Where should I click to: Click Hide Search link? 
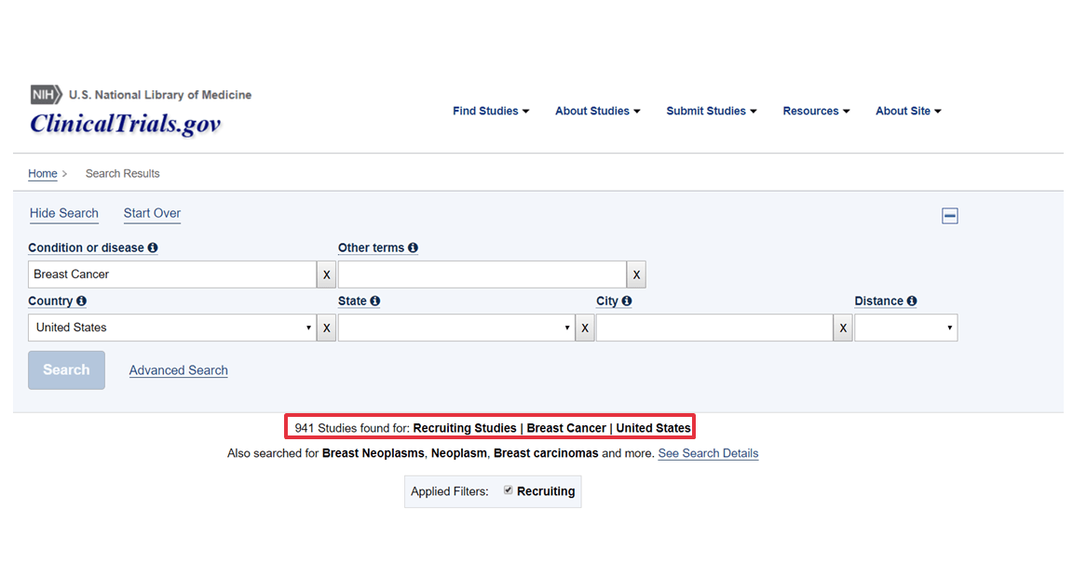click(x=63, y=213)
